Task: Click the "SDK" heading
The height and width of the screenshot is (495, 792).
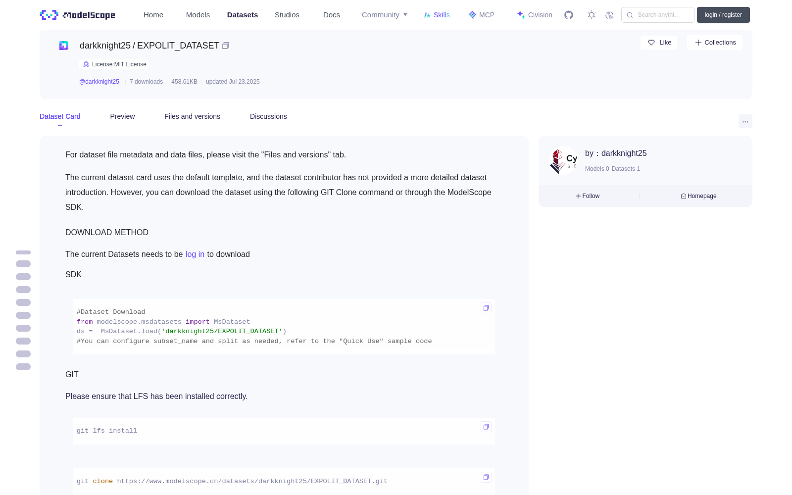Action: tap(73, 274)
